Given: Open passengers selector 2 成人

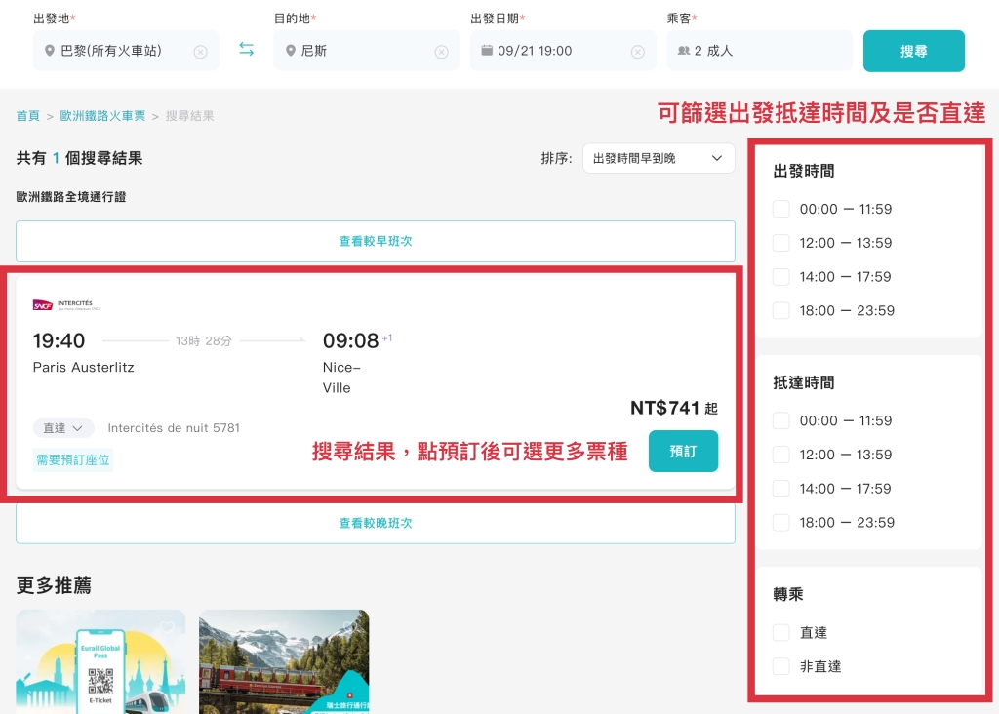Looking at the screenshot, I should tap(759, 51).
